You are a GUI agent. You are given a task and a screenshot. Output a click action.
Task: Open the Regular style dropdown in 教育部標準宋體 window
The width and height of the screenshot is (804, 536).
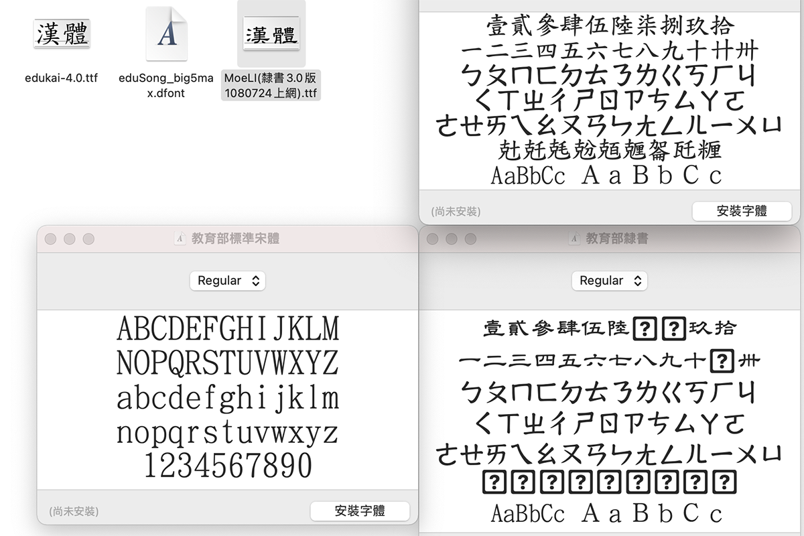coord(228,281)
